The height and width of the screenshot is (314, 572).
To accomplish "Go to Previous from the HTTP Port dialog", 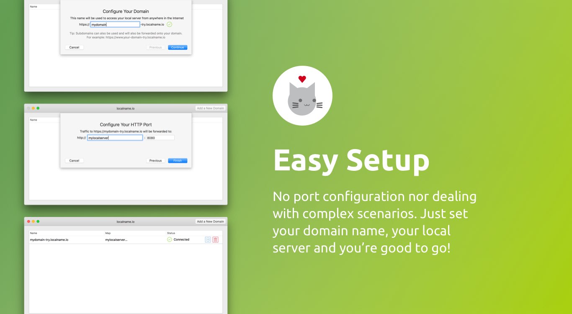I will click(155, 160).
